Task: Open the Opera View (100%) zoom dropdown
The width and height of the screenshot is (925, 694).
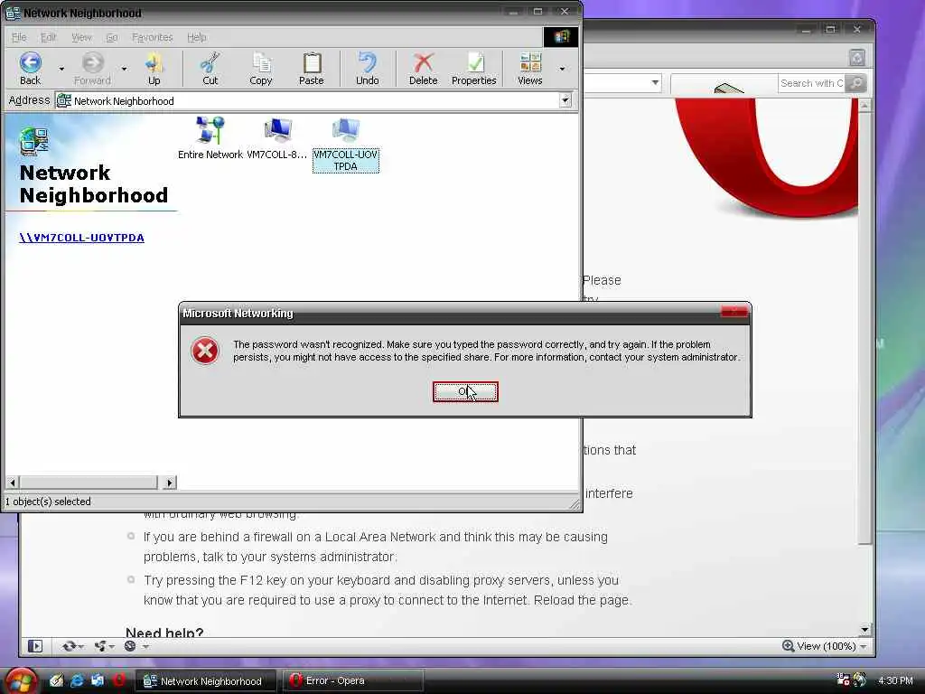Action: click(x=864, y=647)
